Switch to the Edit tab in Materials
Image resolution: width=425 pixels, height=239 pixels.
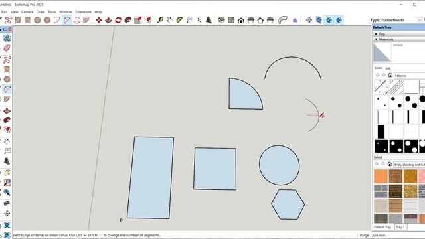tap(388, 68)
